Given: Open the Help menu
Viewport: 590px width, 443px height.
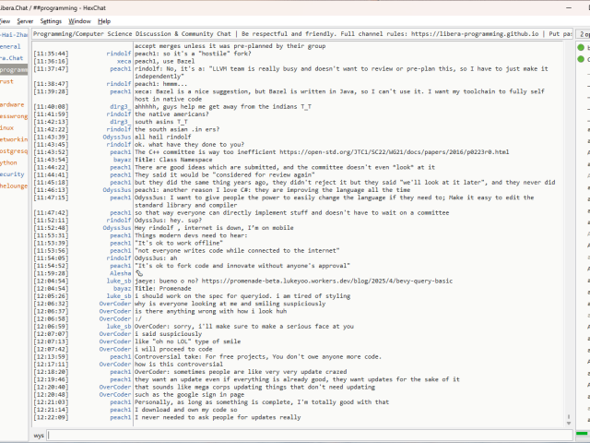Looking at the screenshot, I should [x=104, y=20].
